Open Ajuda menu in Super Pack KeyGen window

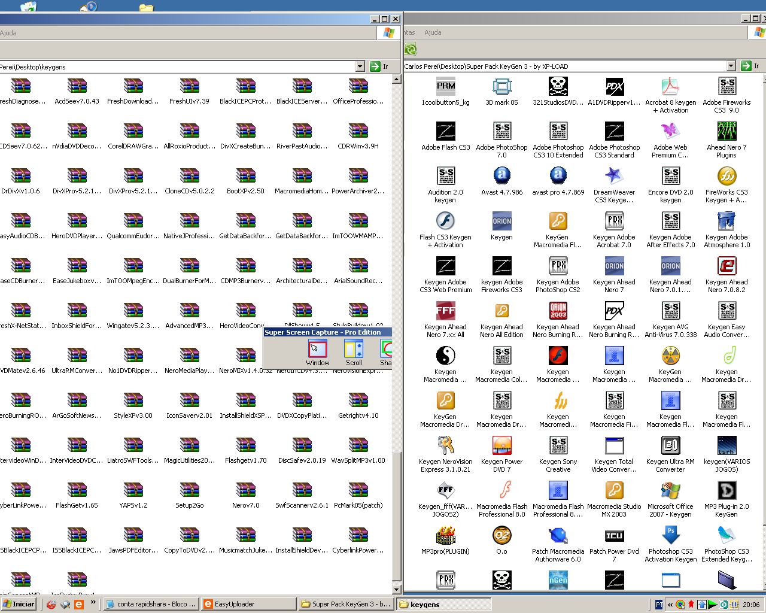(433, 32)
